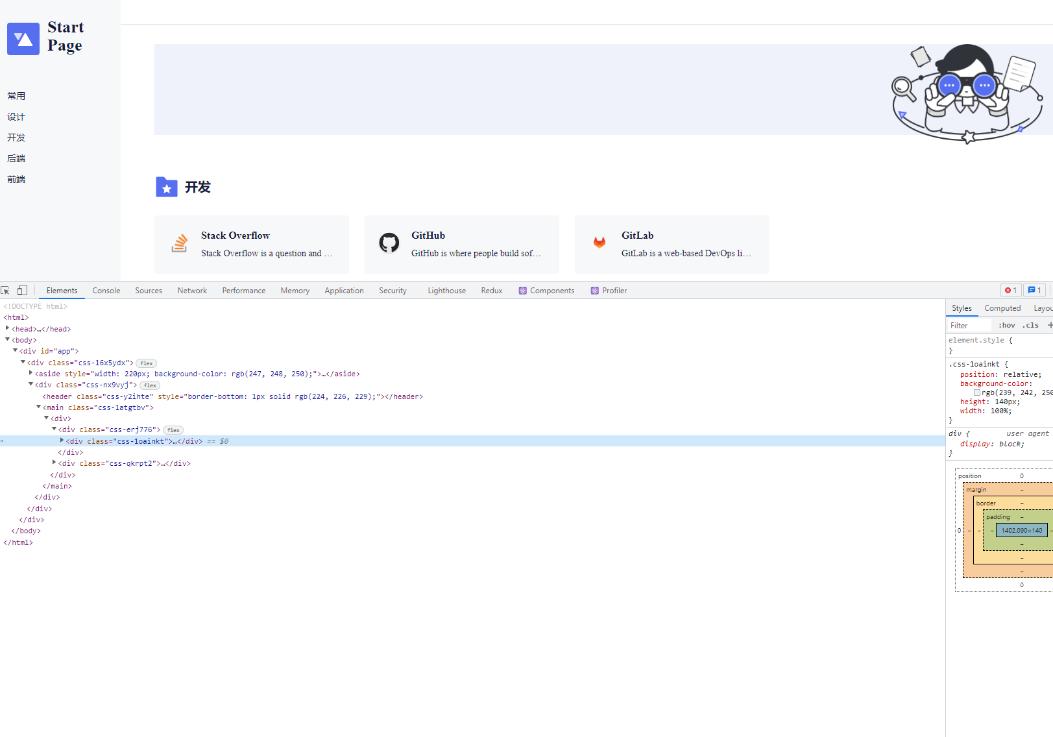Click the GitLab fox icon
This screenshot has width=1053, height=737.
click(x=599, y=243)
